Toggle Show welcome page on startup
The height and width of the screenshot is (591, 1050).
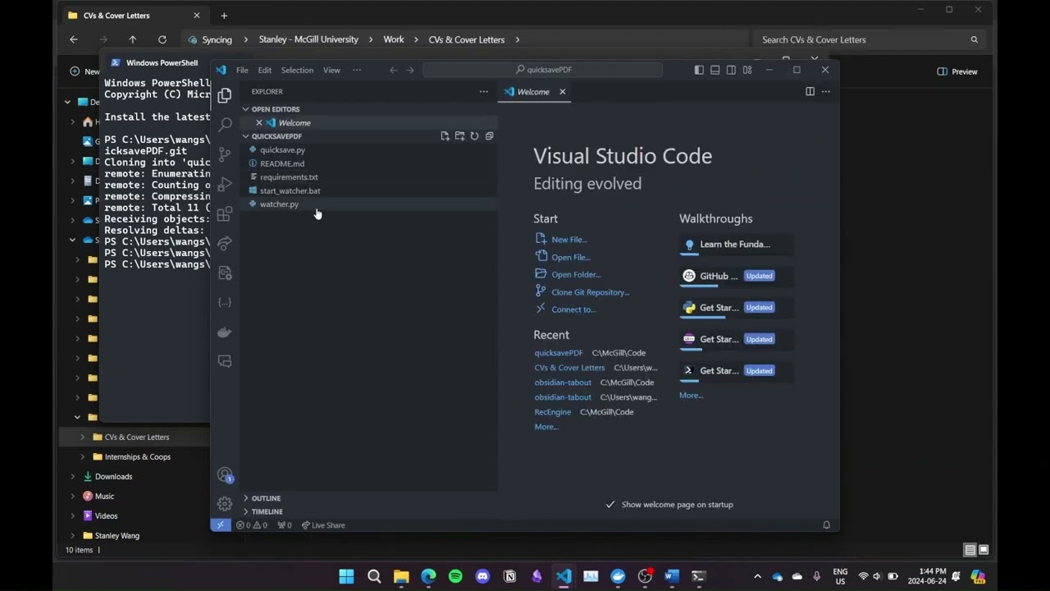click(610, 505)
